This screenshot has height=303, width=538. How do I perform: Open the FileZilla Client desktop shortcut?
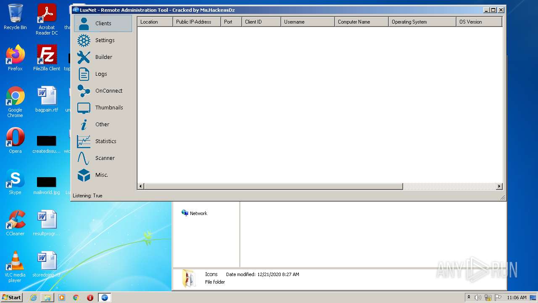(x=47, y=58)
